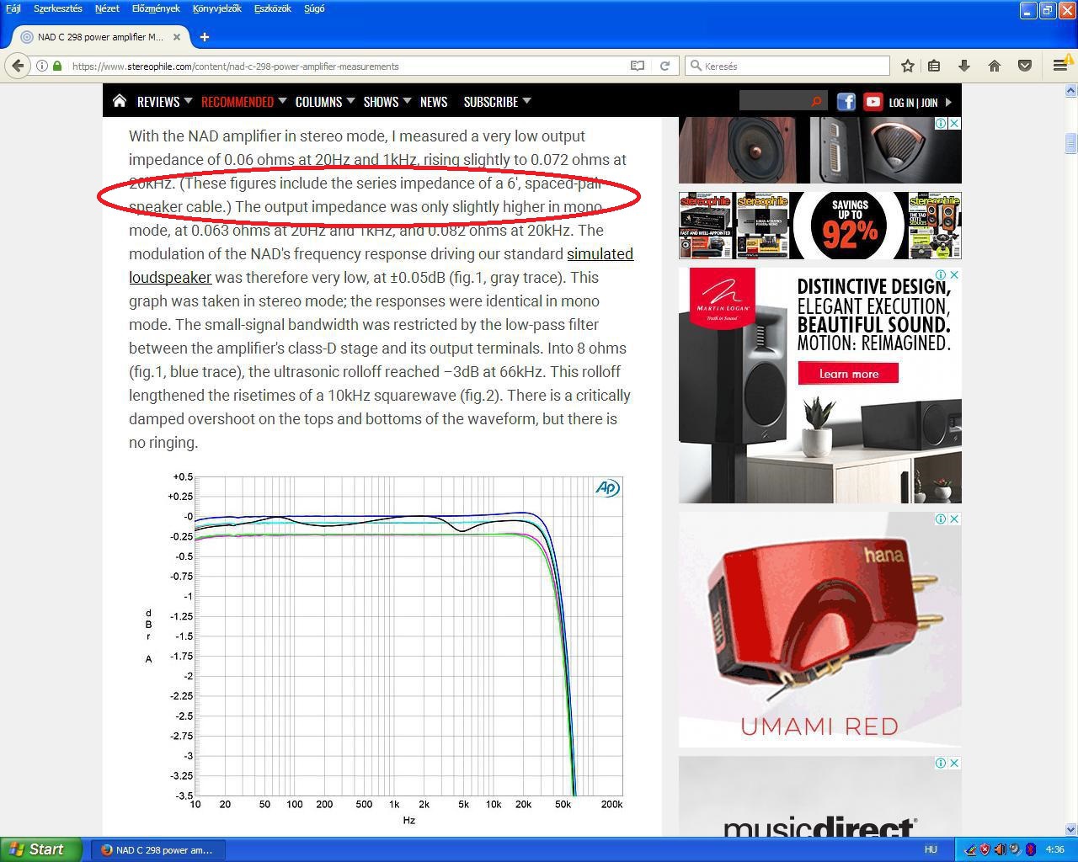Toggle reader view in the address bar
Viewport: 1078px width, 862px height.
click(x=638, y=66)
